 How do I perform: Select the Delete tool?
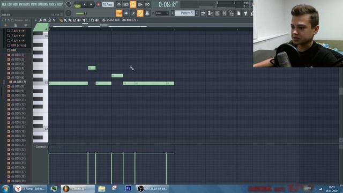point(74,20)
